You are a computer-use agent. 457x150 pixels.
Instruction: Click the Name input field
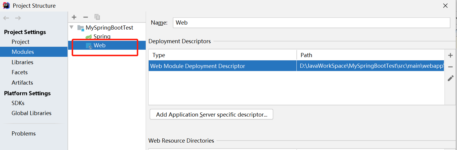pos(311,23)
